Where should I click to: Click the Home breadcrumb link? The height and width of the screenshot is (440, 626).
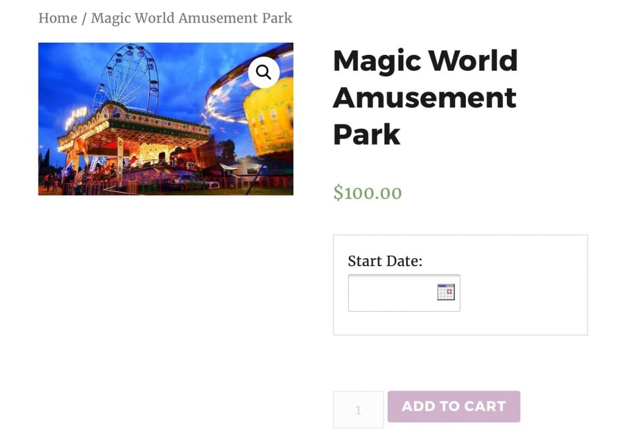tap(58, 18)
